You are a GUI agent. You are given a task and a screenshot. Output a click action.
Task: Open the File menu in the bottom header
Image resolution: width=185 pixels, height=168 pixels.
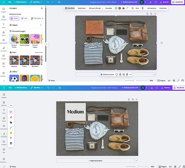coord(10,88)
